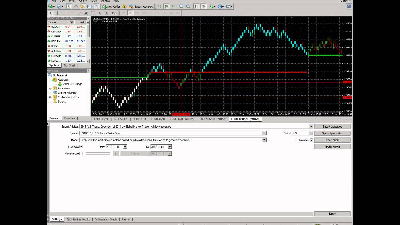The height and width of the screenshot is (225, 400).
Task: Select the text tool marked A
Action: 100,13
